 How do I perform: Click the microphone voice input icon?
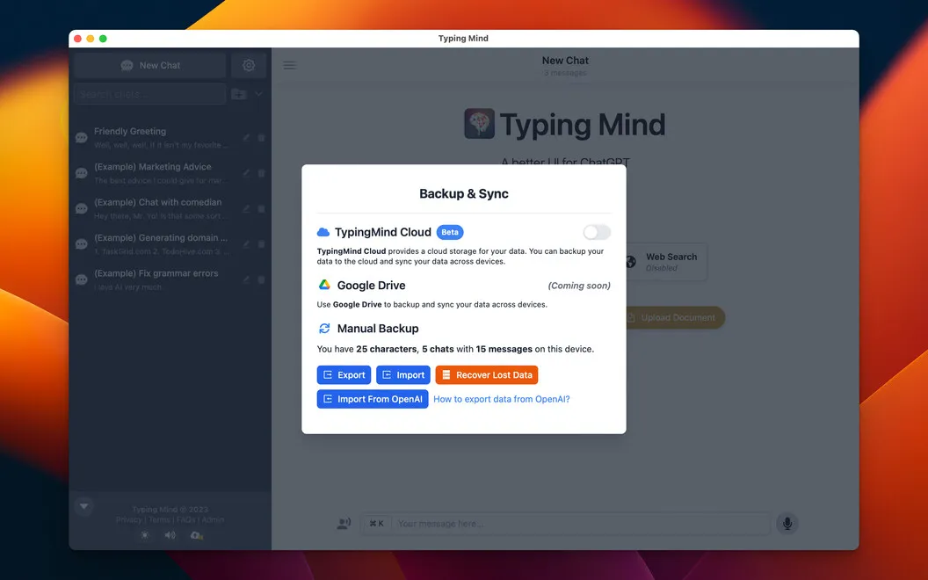pos(787,523)
